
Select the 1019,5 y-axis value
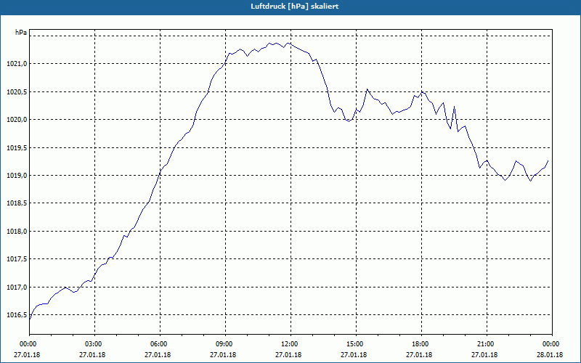tap(17, 148)
